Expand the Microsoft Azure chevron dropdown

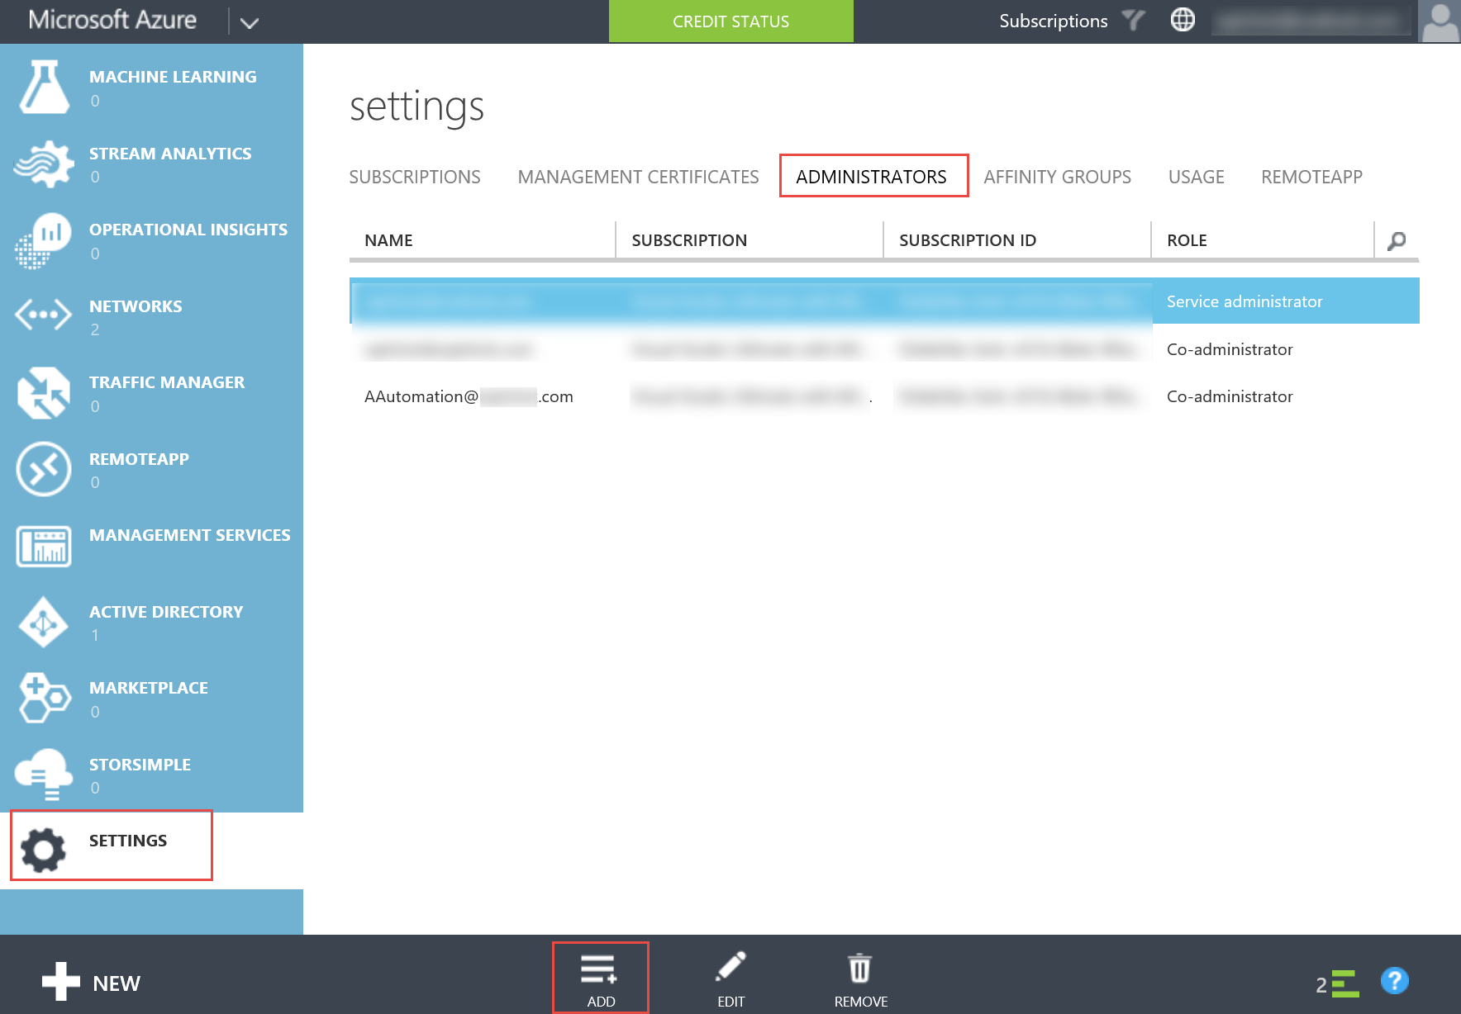pyautogui.click(x=249, y=22)
